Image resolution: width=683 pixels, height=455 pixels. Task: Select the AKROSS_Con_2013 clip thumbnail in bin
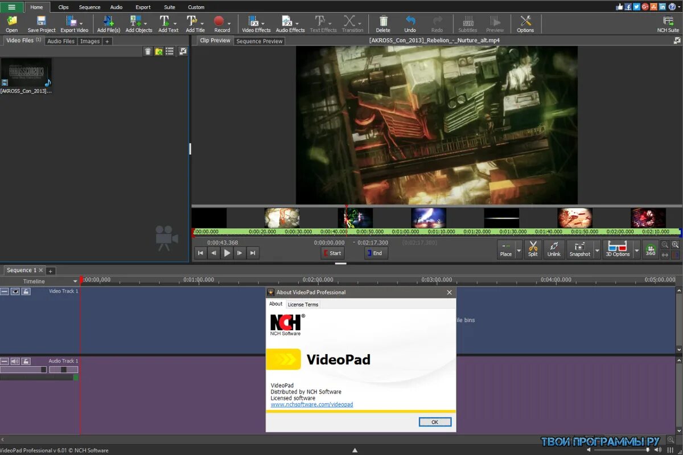(26, 73)
